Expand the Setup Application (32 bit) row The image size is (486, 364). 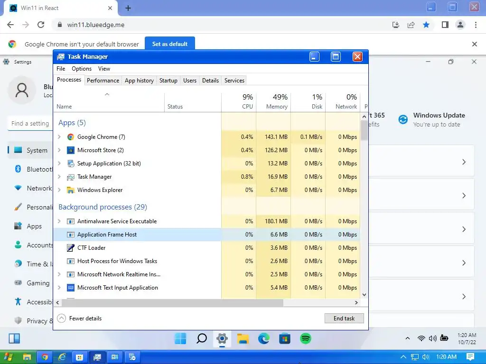(x=59, y=164)
